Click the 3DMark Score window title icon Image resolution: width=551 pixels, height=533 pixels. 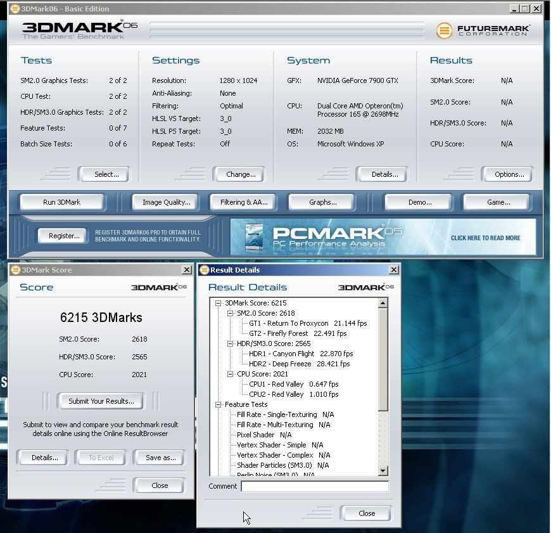[x=16, y=270]
